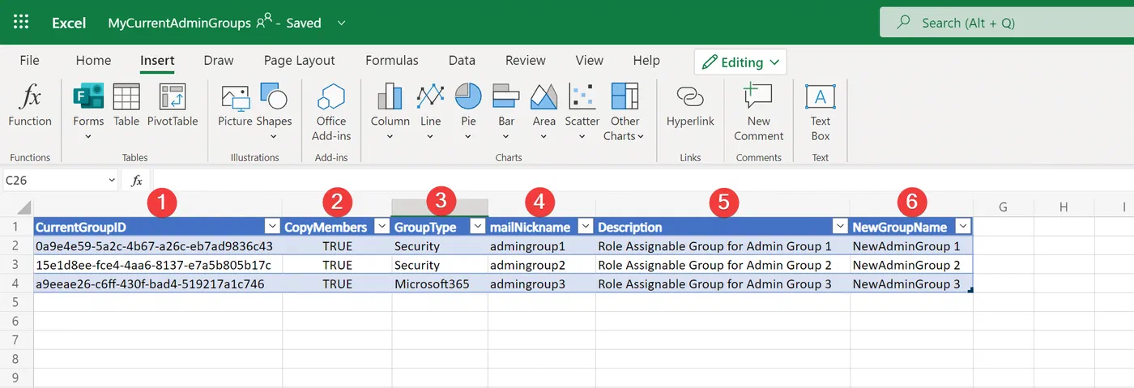
Task: Select Security cell in row 2
Action: pyautogui.click(x=441, y=246)
